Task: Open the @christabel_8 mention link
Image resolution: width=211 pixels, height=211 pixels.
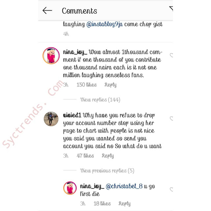Action: tap(124, 186)
